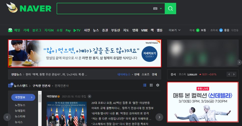Screen dimensions: 242x126
Task: Open headline 아파트 규제 몰빵하더니
Action: click(x=123, y=108)
